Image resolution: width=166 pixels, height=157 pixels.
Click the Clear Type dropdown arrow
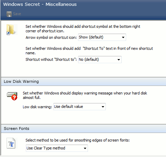pos(85,148)
